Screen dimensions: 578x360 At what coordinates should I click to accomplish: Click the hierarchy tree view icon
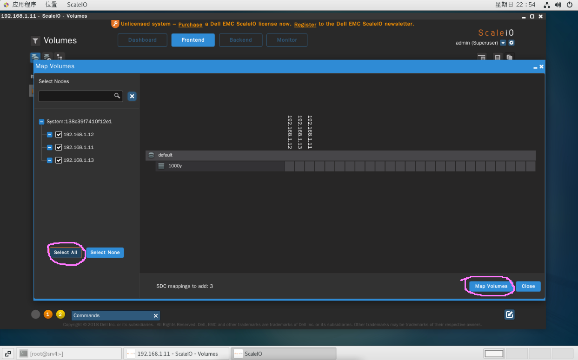click(x=60, y=57)
